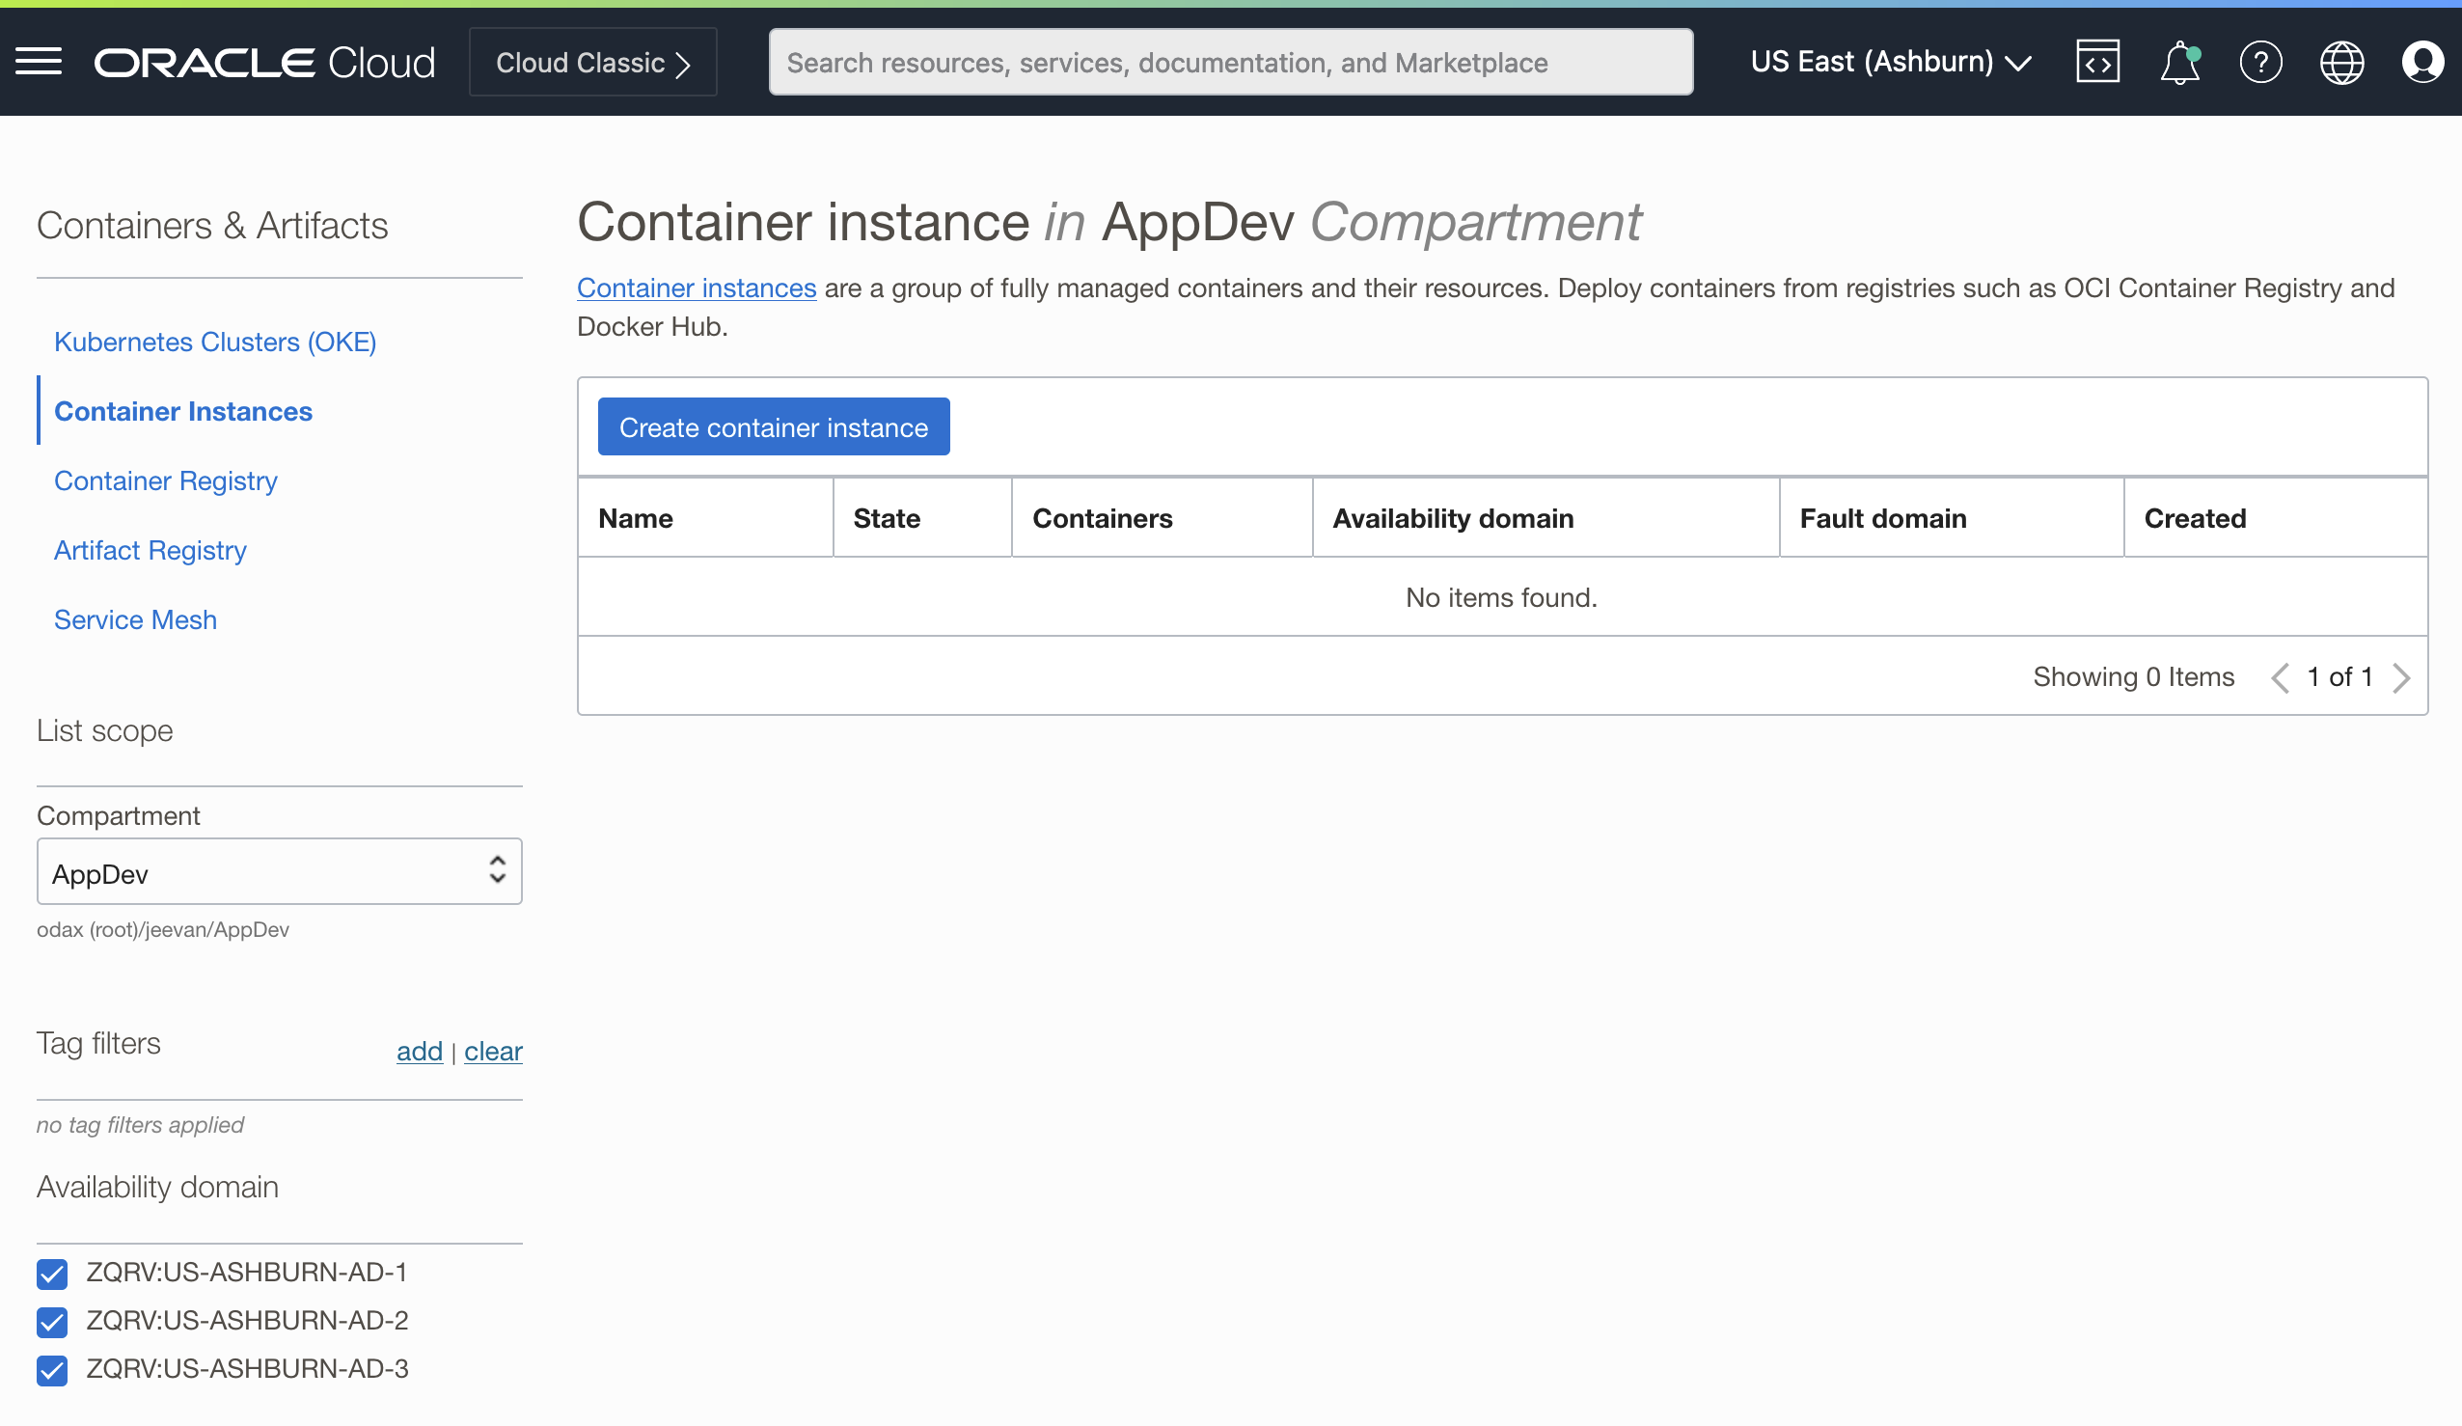Switch to Container Registry section
Screen dimensions: 2462x1426
(x=165, y=480)
